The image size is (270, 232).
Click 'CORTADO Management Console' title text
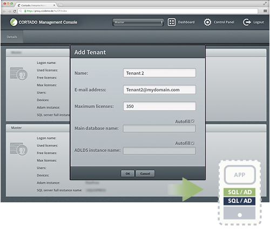click(48, 22)
